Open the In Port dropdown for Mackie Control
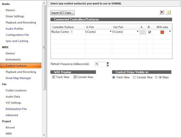Image resolution: width=181 pixels, height=138 pixels. coord(111,32)
